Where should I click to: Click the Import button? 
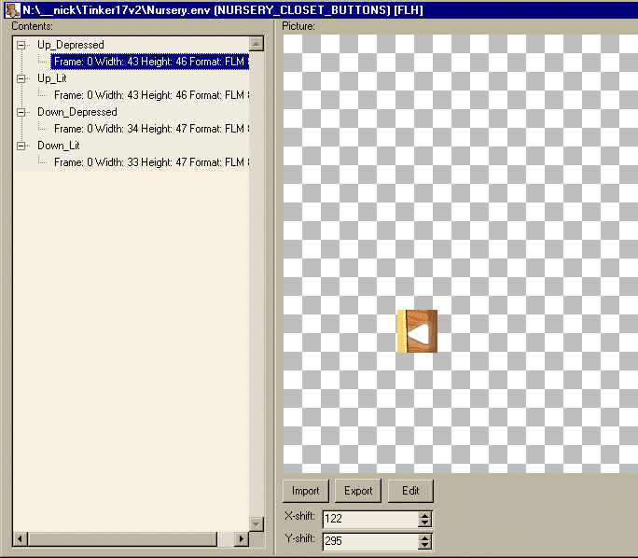point(305,491)
